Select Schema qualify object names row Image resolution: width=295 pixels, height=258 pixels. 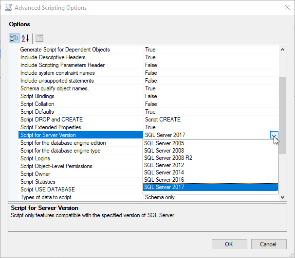point(81,88)
